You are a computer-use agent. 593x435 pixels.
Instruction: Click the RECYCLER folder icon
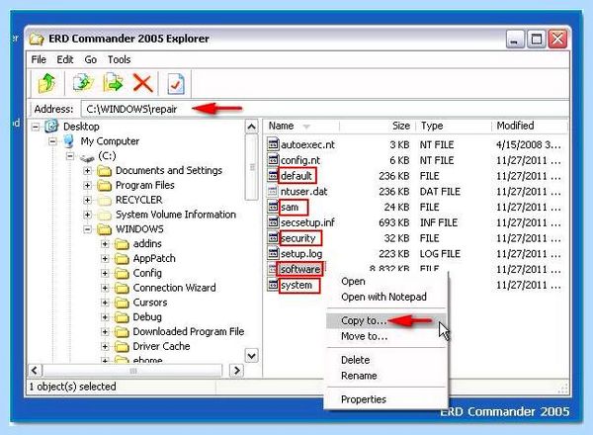tap(104, 200)
